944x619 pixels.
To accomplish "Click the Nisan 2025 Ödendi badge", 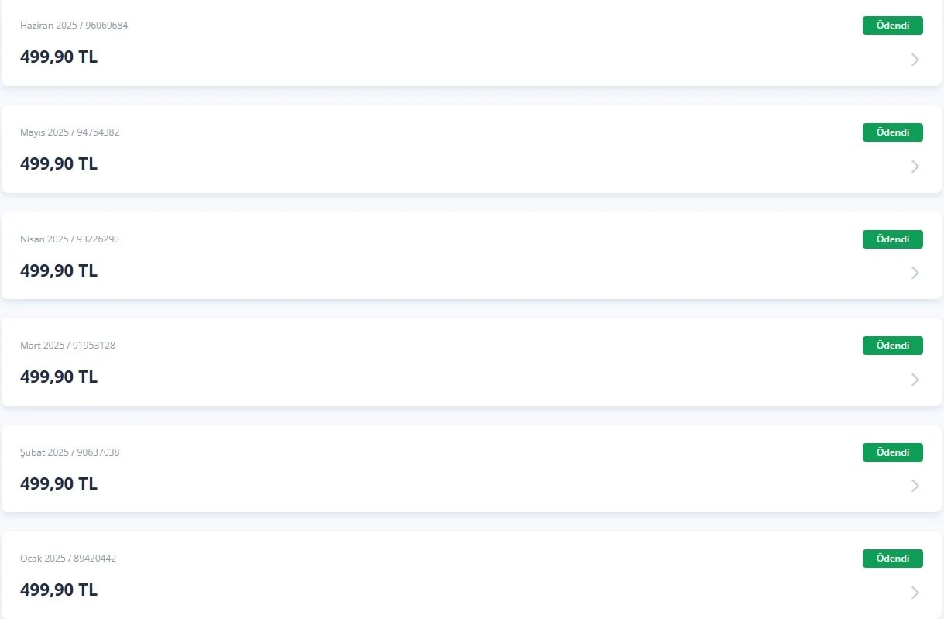I will [892, 239].
